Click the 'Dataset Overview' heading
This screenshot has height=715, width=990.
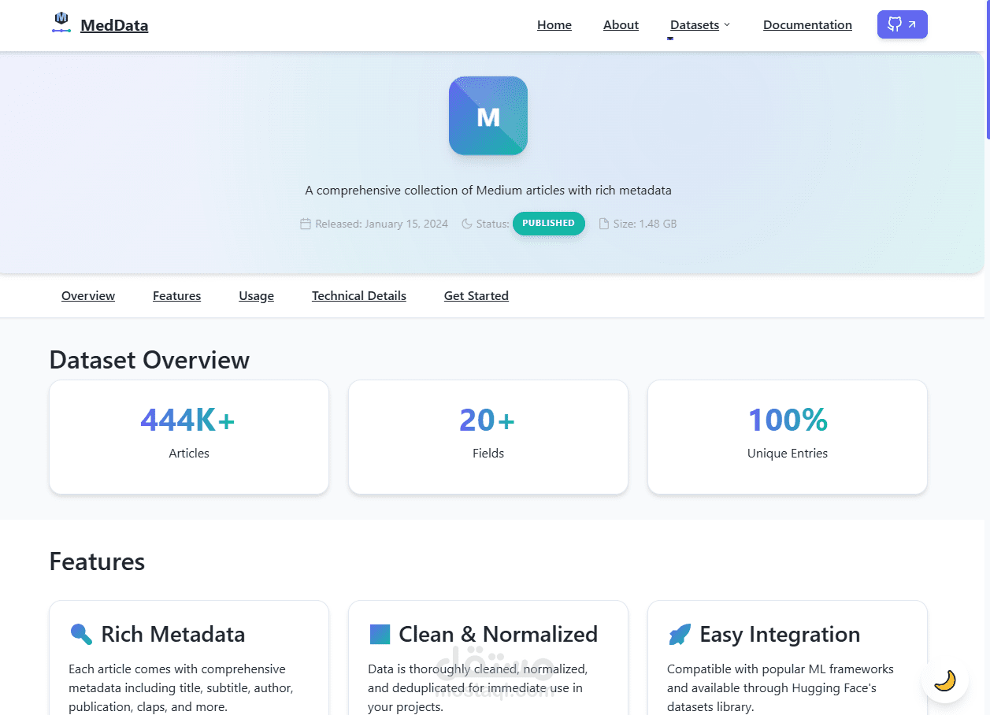point(150,360)
